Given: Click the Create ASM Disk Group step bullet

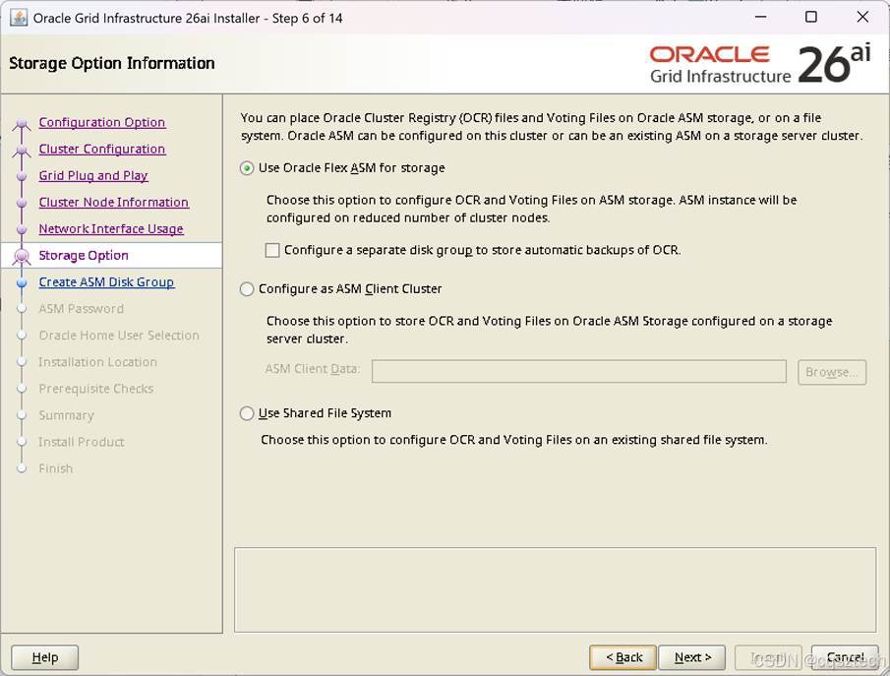Looking at the screenshot, I should point(22,283).
